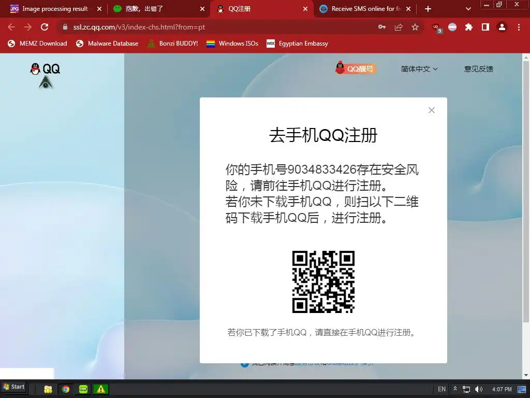Screen dimensions: 530x398
Task: Click the page vertical scrollbar
Action: pyautogui.click(x=526, y=192)
